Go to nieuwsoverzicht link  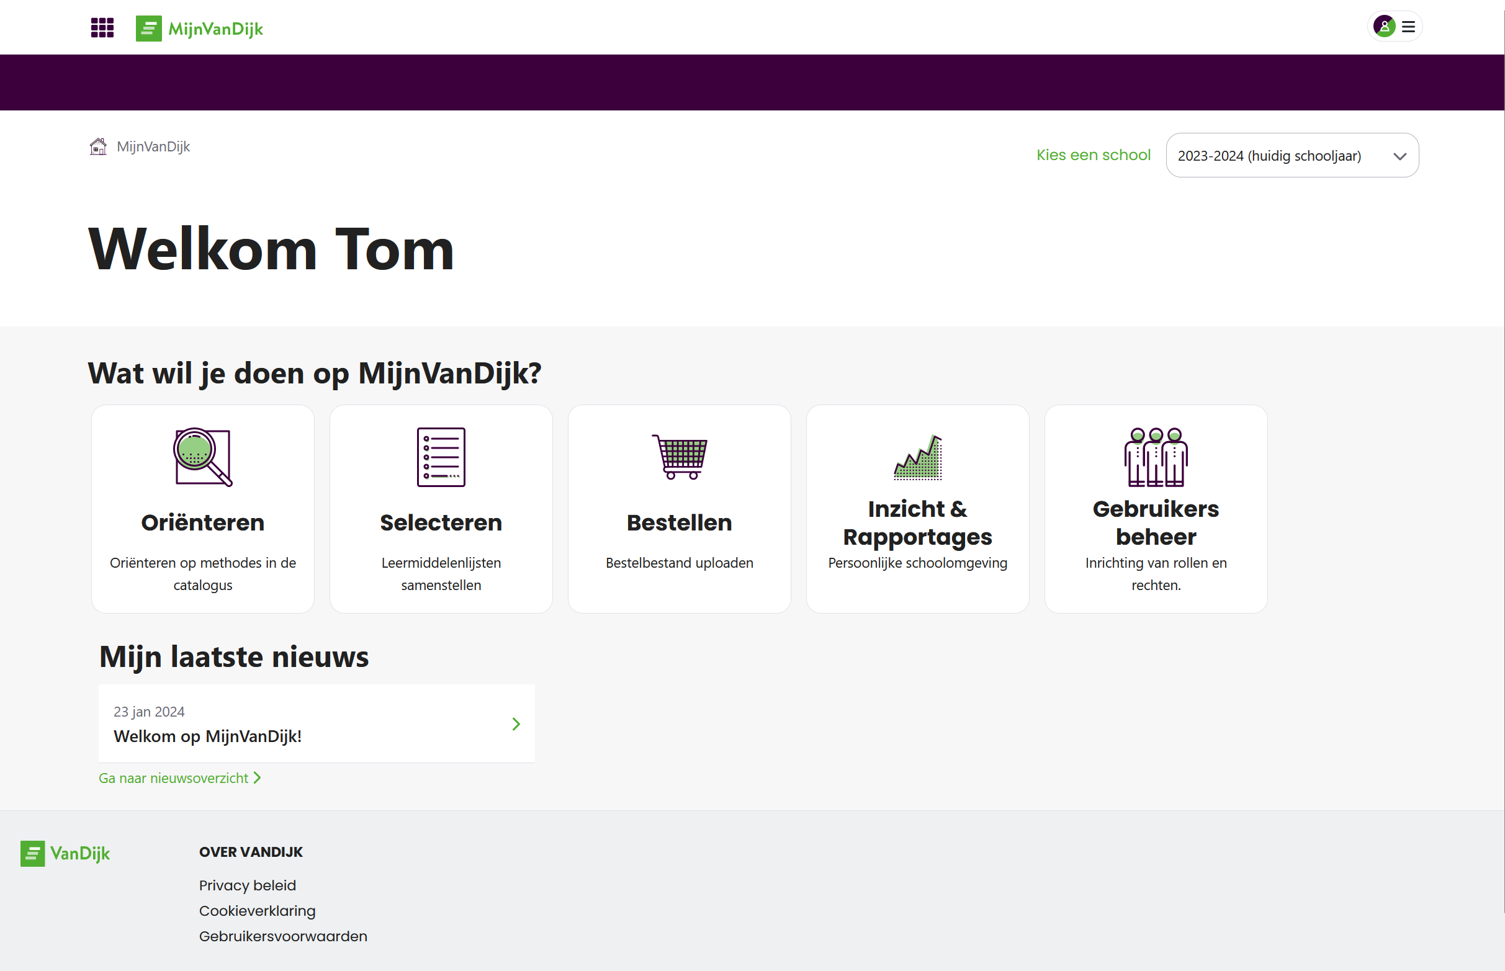pos(180,778)
